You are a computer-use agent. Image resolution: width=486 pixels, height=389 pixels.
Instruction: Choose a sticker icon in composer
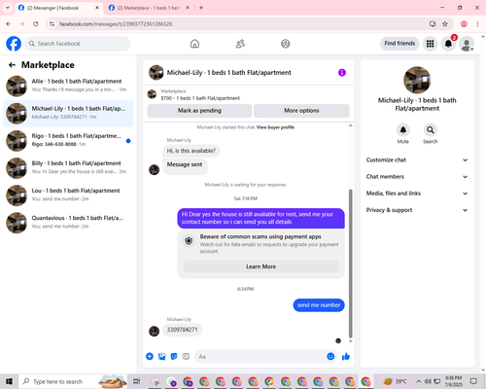point(174,357)
